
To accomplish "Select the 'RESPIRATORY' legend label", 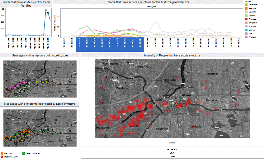I will tap(11, 157).
